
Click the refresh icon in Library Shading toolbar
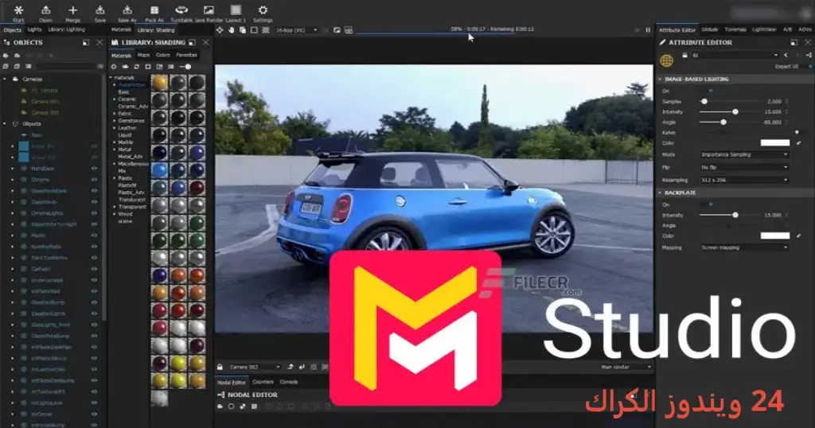coord(137,67)
